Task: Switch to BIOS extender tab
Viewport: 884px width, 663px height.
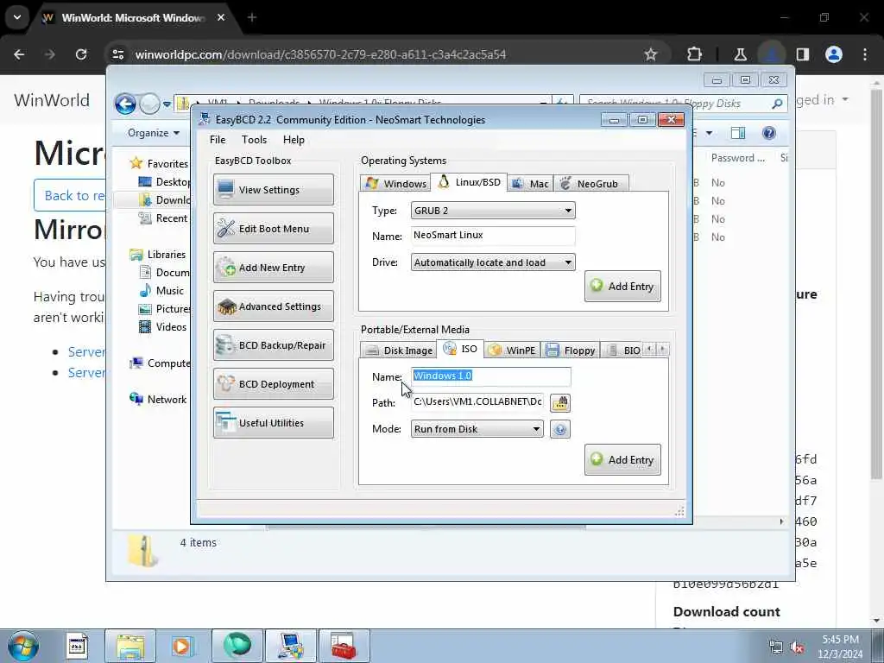Action: 622,350
